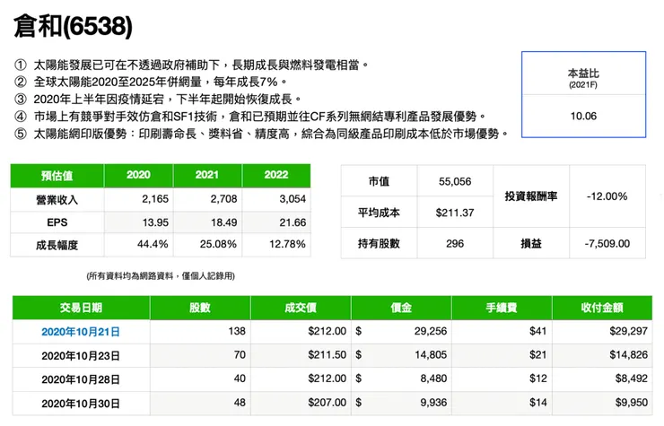Viewport: 664px width, 426px height.
Task: Click the 預估值 header cell
Action: 57,175
